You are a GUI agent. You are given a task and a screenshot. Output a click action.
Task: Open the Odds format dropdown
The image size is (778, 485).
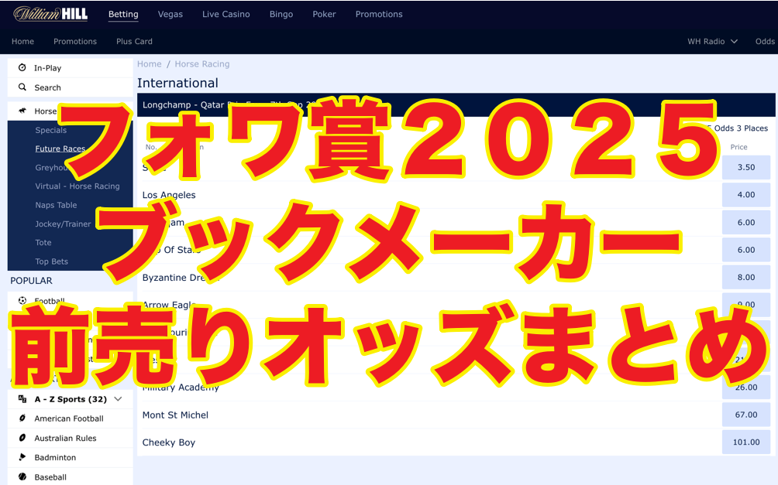tap(765, 42)
